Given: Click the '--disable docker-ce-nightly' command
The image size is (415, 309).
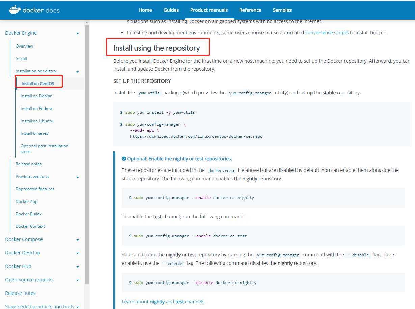Looking at the screenshot, I should click(192, 283).
